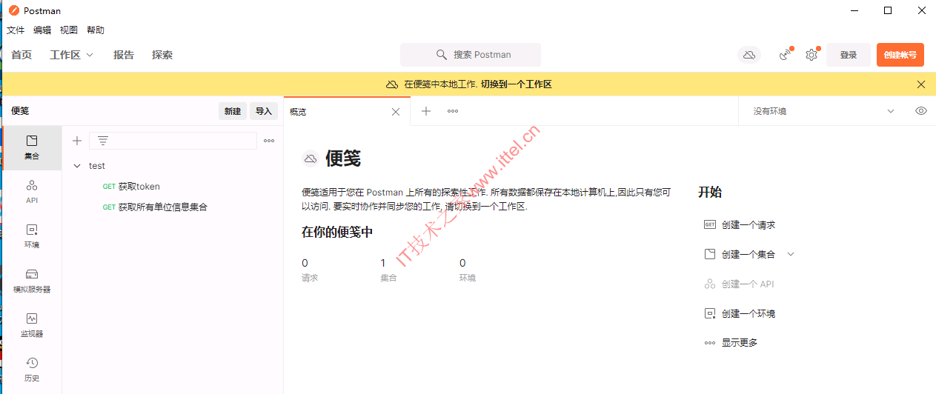
Task: Click the 创建一个环境 icon
Action: tap(710, 313)
